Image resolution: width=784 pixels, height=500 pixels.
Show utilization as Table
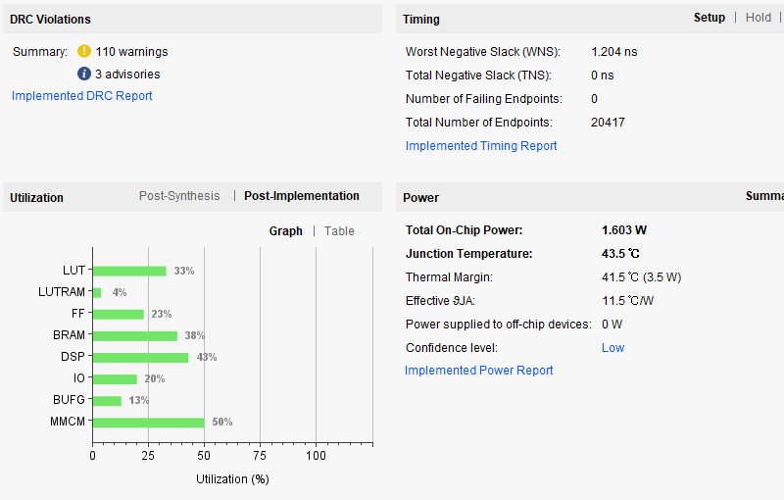pyautogui.click(x=339, y=231)
